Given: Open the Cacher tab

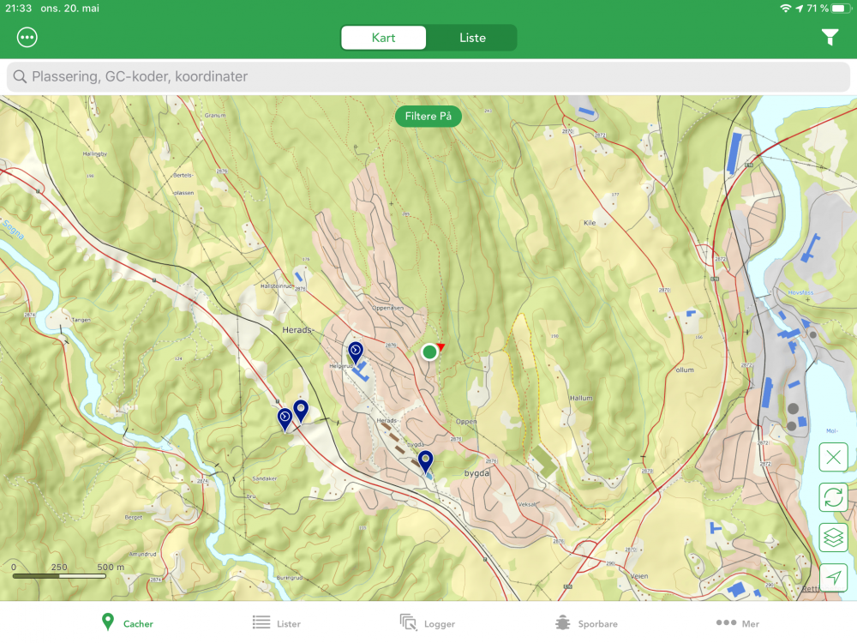Looking at the screenshot, I should pyautogui.click(x=128, y=623).
